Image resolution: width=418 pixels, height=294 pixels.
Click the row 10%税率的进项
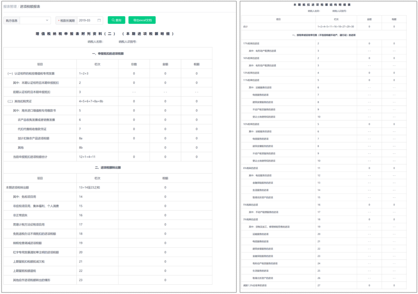[324, 124]
